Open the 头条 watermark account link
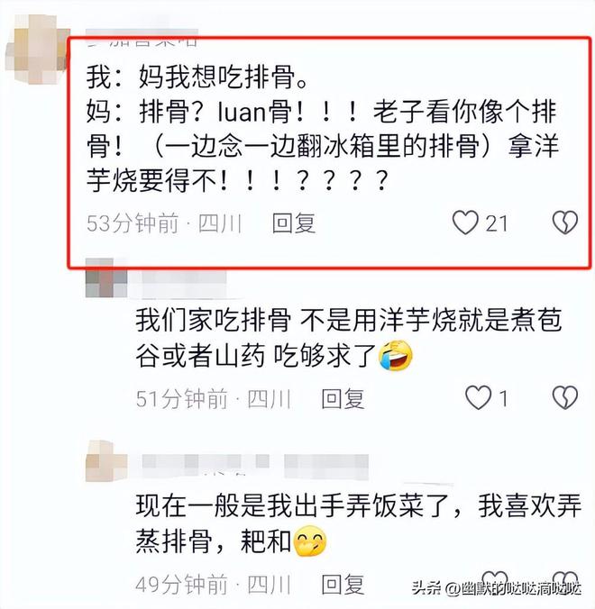The image size is (595, 609). (x=497, y=589)
